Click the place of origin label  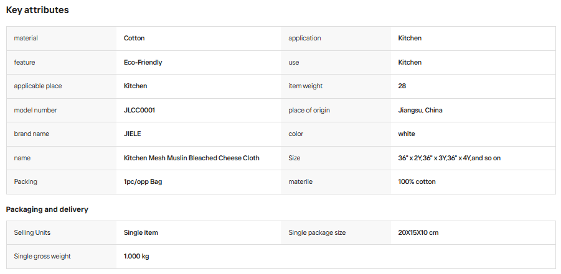[x=309, y=111]
